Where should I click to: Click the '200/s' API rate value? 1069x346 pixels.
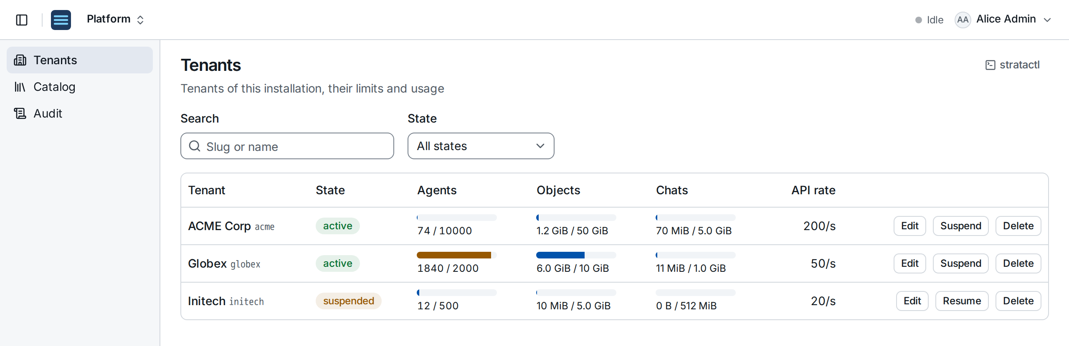tap(819, 226)
